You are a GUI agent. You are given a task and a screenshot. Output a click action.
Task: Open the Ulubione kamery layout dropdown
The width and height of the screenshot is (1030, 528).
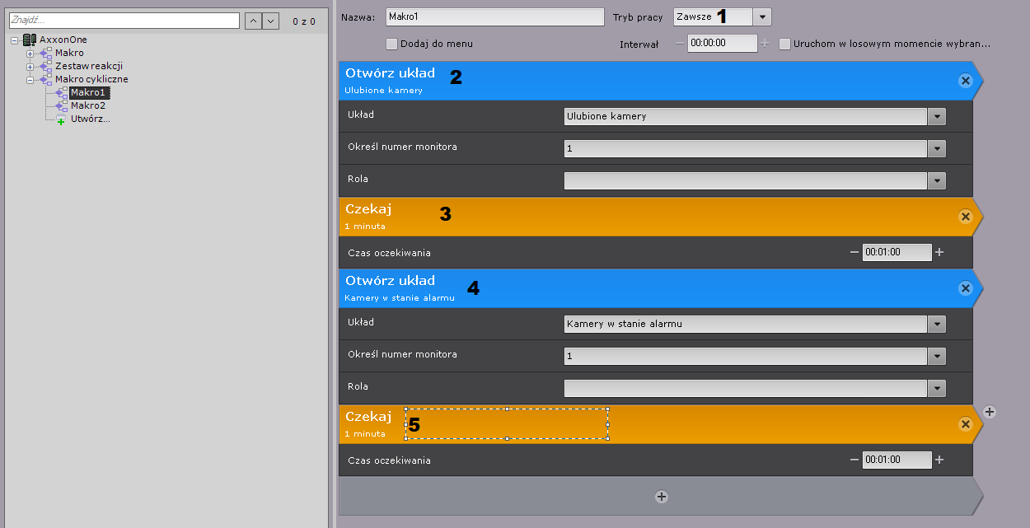pyautogui.click(x=936, y=117)
